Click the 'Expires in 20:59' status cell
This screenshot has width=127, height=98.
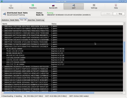pyautogui.click(x=58, y=49)
